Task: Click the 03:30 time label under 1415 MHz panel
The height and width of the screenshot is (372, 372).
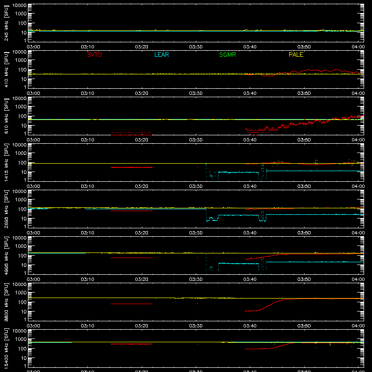Action: click(x=196, y=186)
